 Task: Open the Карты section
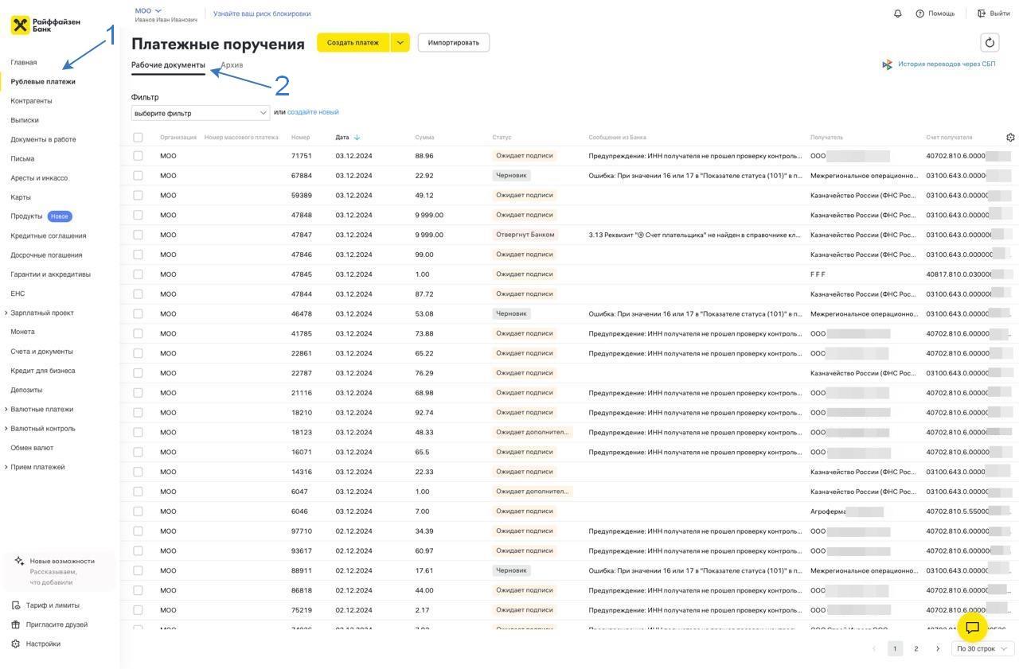click(x=21, y=197)
